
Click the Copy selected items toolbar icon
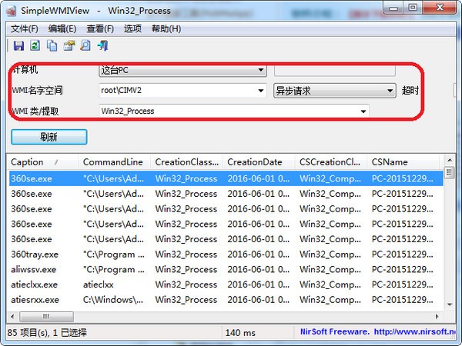(x=52, y=45)
